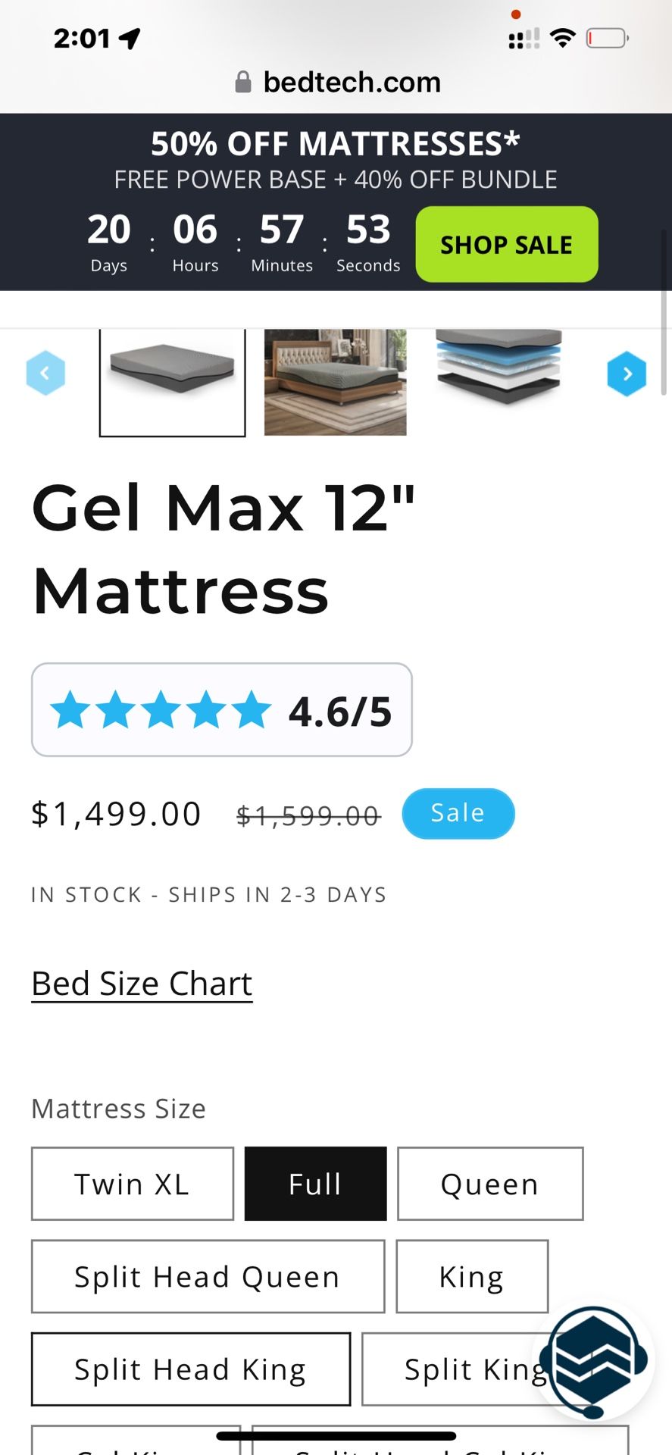Open the chat support icon

pos(594,1360)
